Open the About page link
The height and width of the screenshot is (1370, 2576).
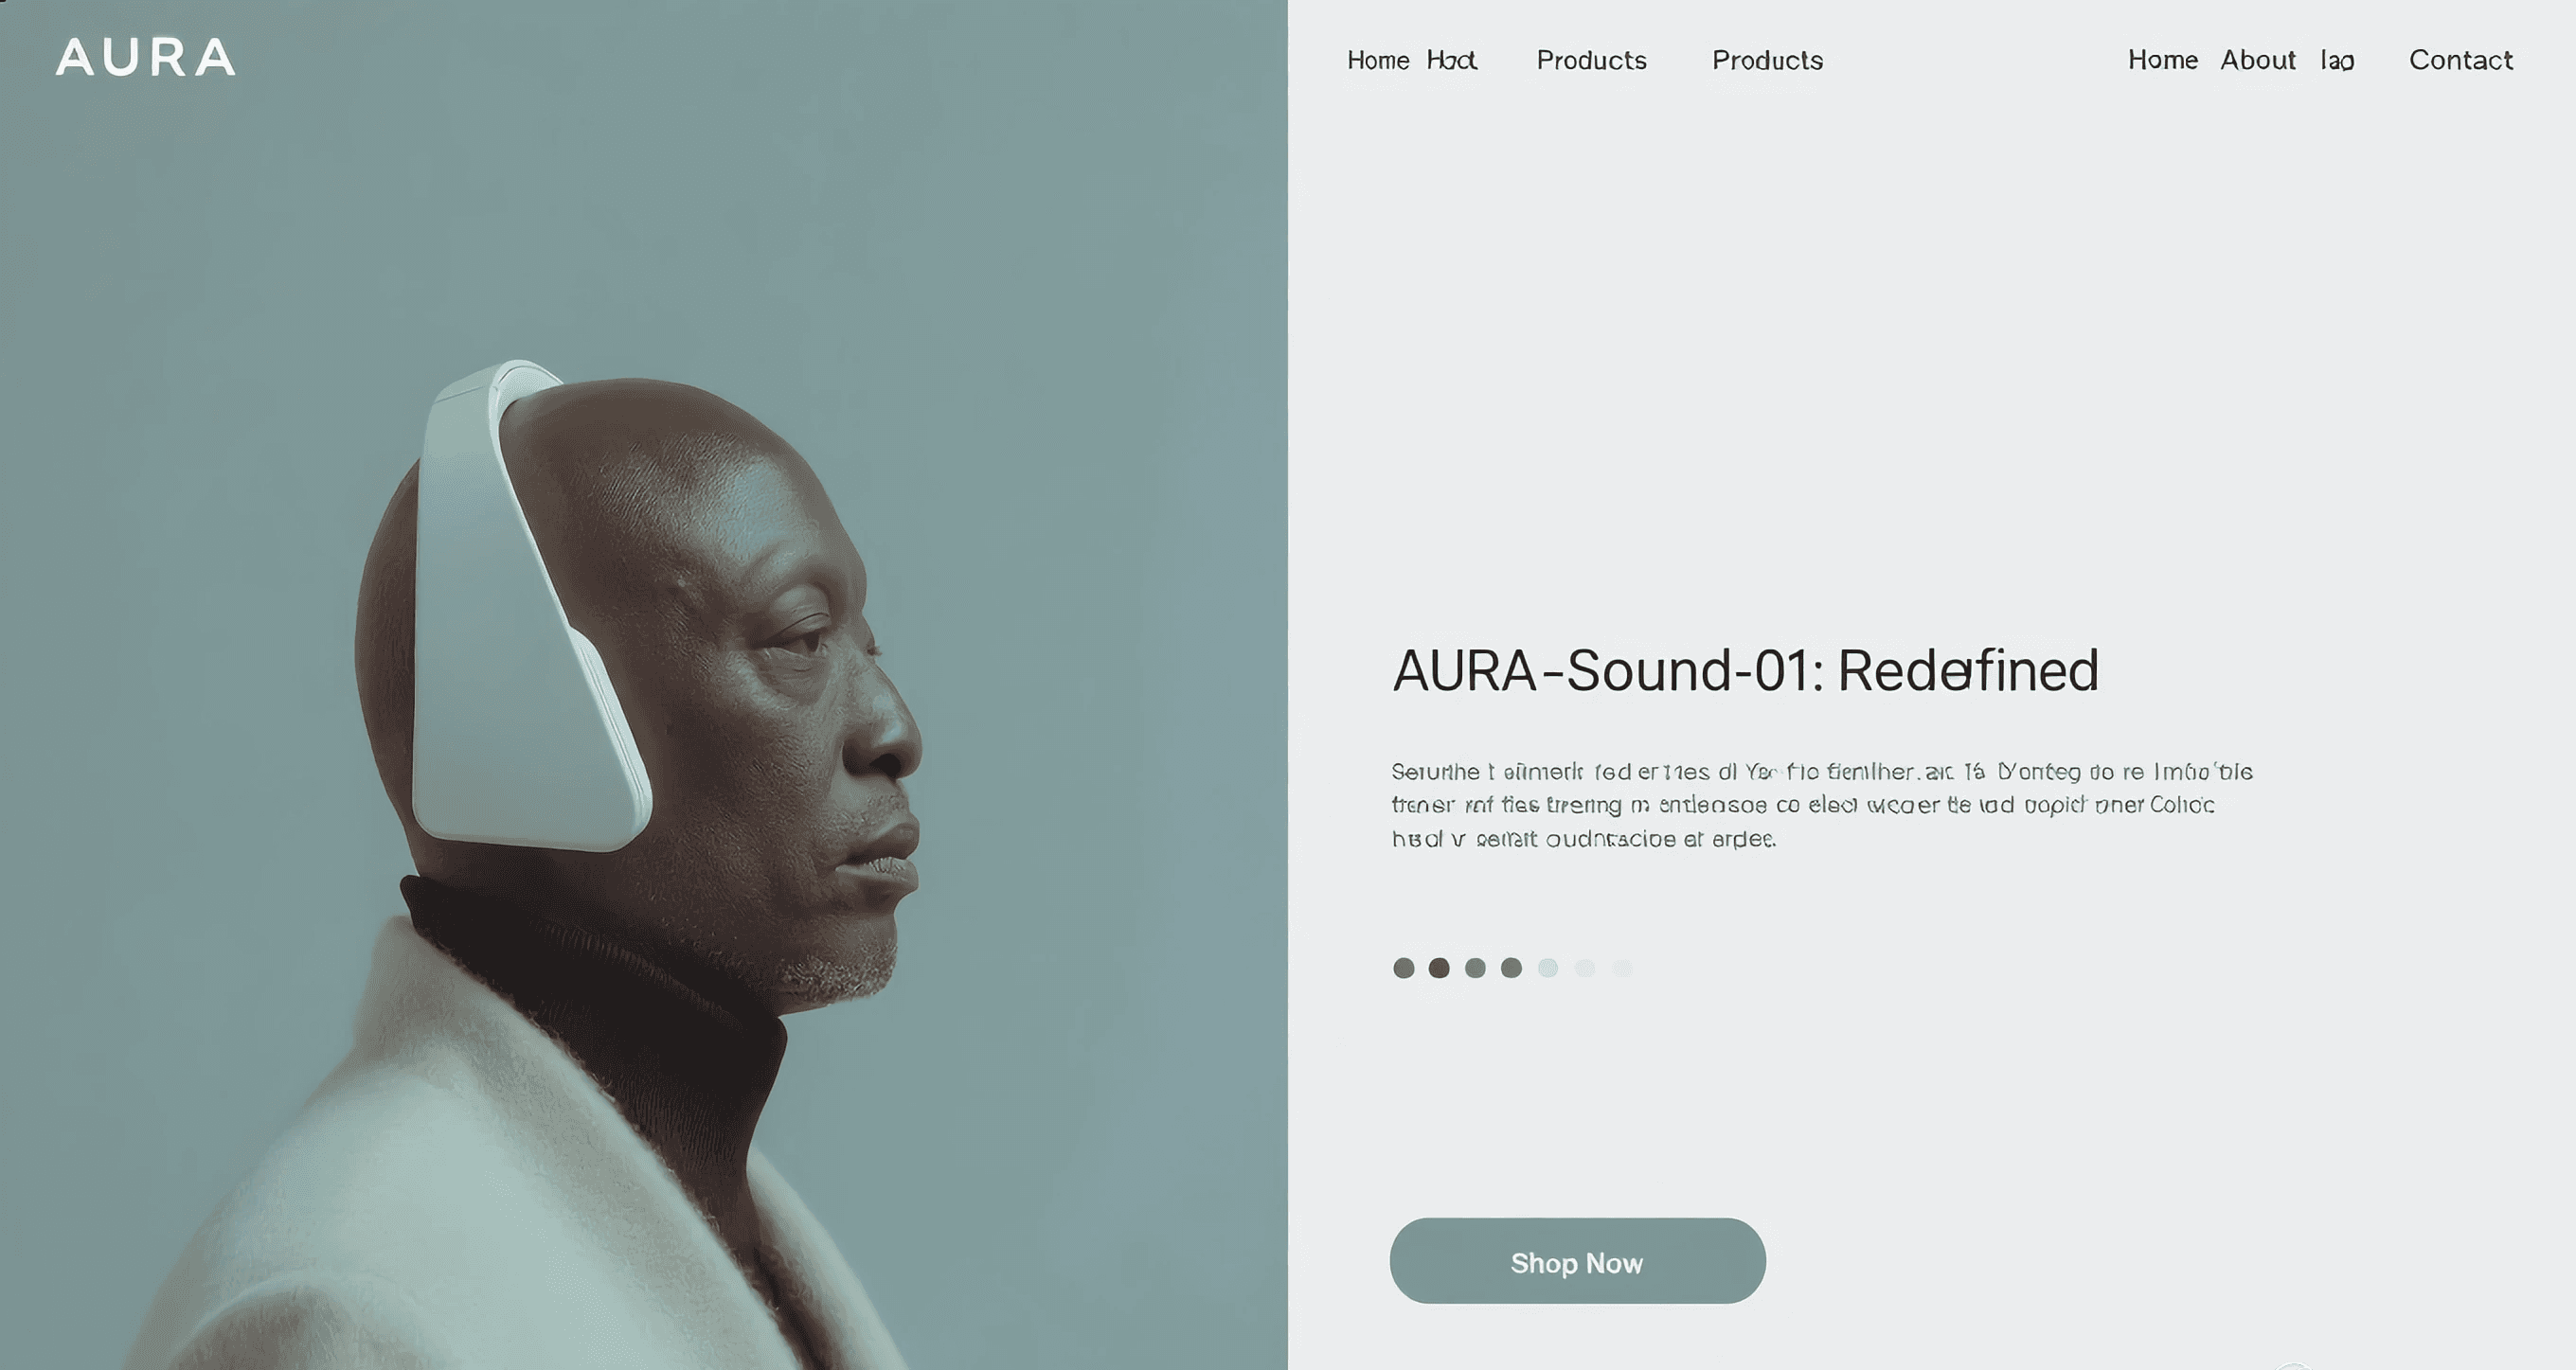pos(2258,60)
